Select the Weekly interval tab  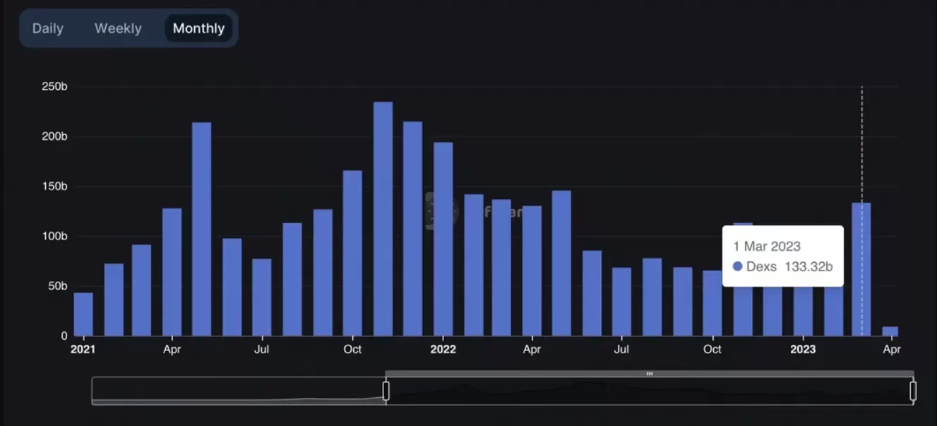[118, 28]
